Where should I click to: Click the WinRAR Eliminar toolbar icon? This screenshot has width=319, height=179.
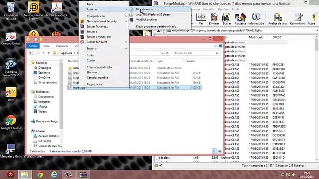[214, 19]
